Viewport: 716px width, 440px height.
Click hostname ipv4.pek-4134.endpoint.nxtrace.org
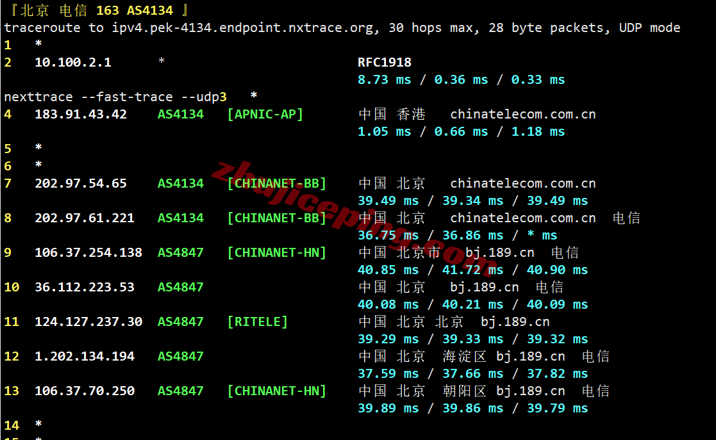pos(242,28)
